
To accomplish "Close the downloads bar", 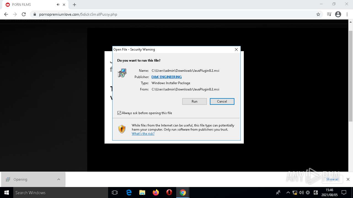I will (348, 179).
